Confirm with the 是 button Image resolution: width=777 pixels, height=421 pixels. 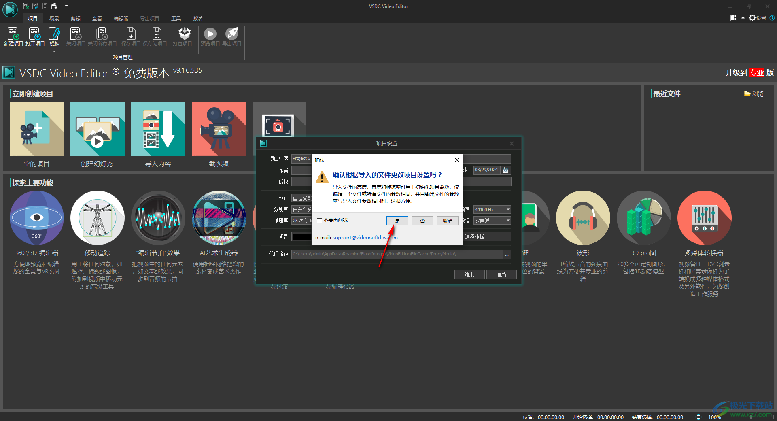click(x=397, y=221)
